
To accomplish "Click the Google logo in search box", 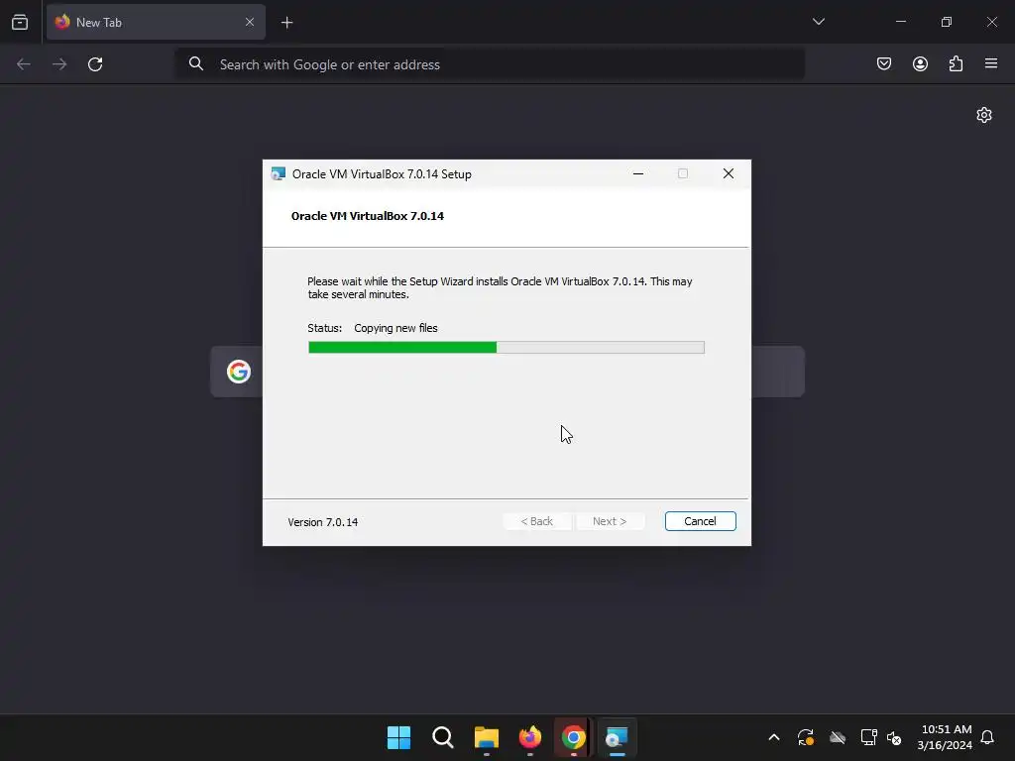I will click(239, 372).
